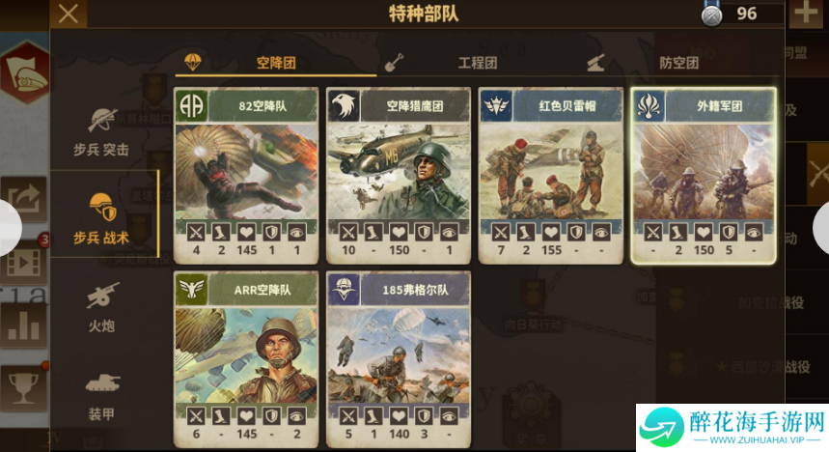829x452 pixels.
Task: Open the 185弗格尔队 unit card
Action: pyautogui.click(x=399, y=360)
